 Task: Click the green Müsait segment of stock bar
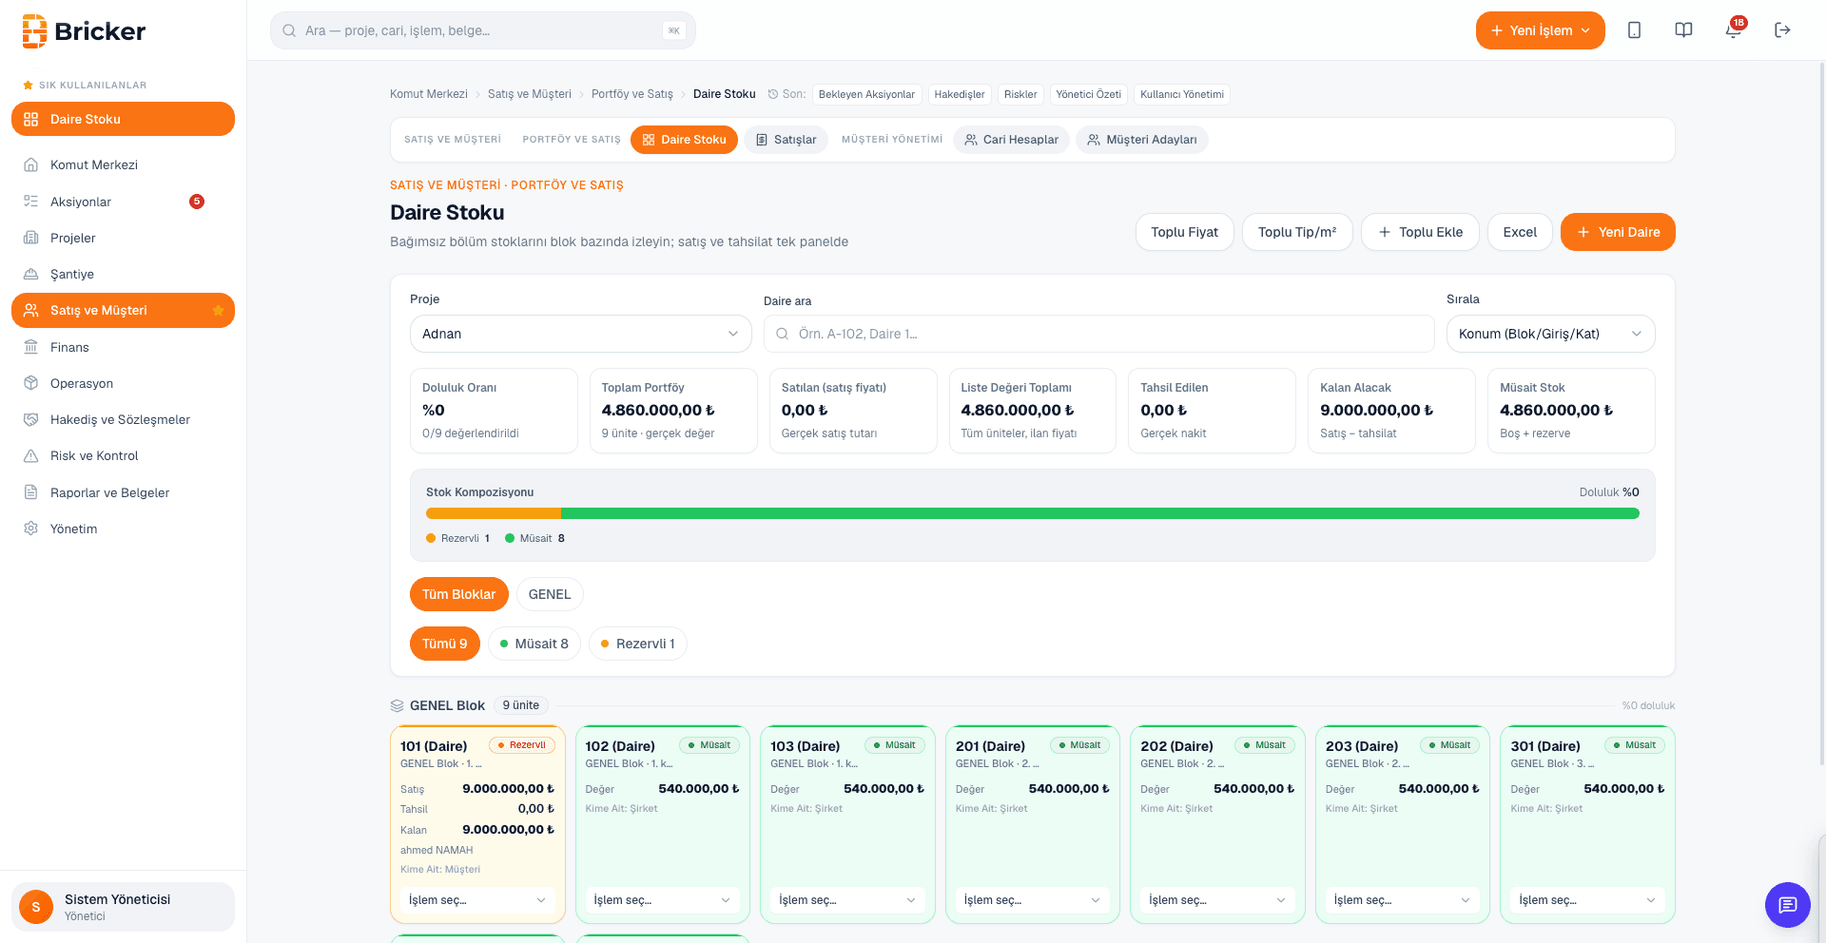pos(1099,513)
